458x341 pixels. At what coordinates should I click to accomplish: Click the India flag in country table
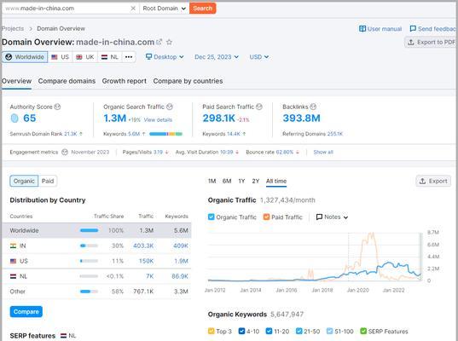[x=13, y=246]
